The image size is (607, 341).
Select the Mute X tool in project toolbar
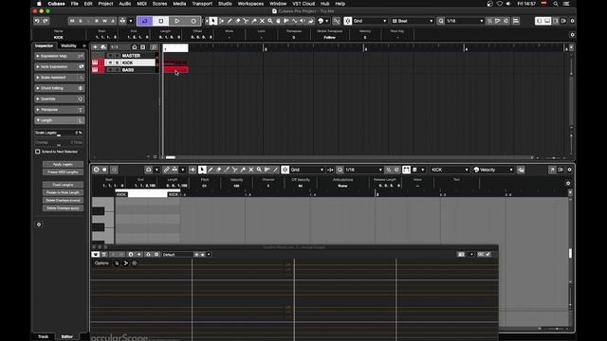262,21
